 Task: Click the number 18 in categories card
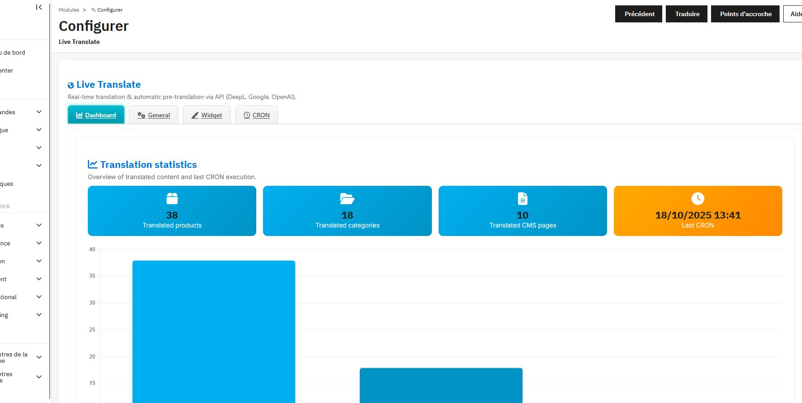pyautogui.click(x=347, y=215)
